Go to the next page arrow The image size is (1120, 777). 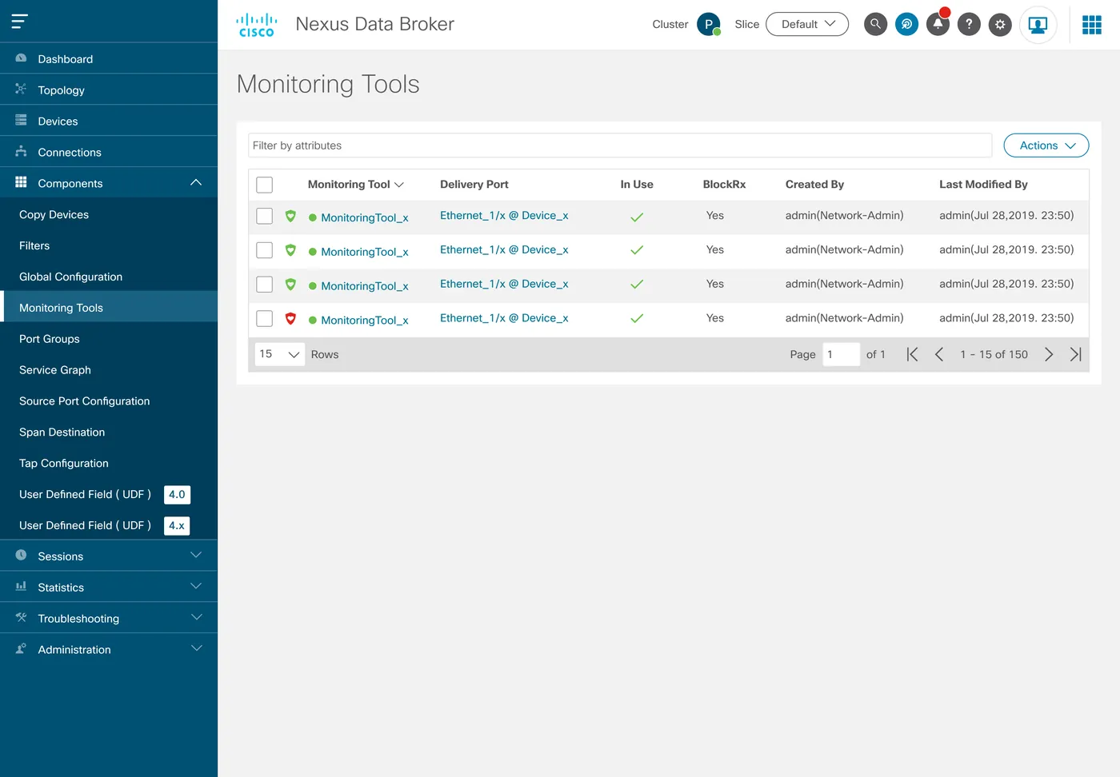[x=1049, y=354]
